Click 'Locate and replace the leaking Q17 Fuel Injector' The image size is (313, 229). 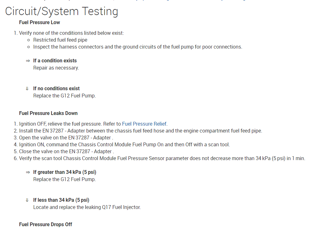pyautogui.click(x=87, y=207)
